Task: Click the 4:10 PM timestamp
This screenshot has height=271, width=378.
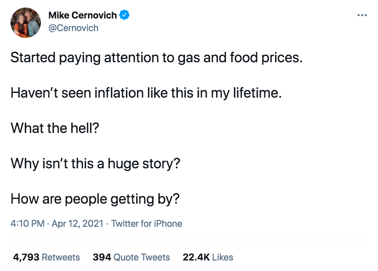Action: (x=27, y=223)
